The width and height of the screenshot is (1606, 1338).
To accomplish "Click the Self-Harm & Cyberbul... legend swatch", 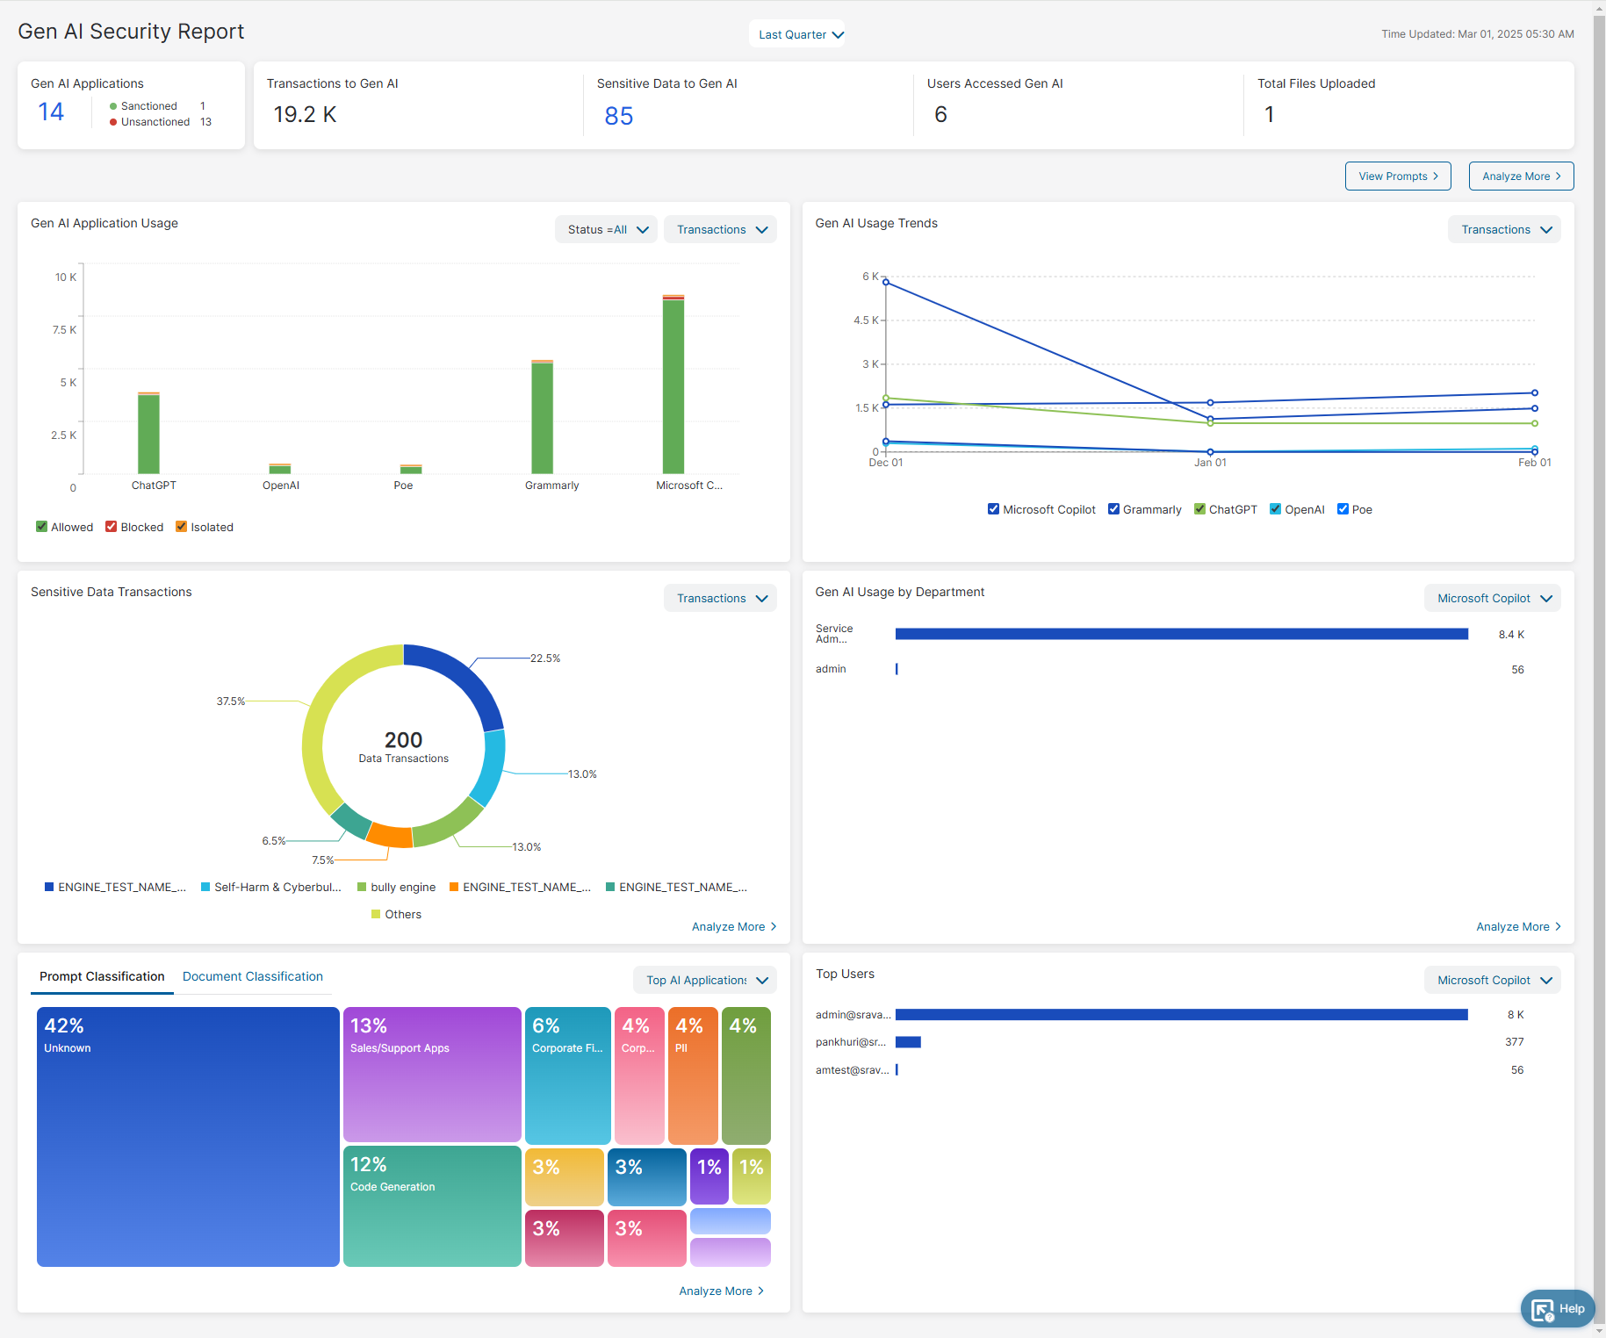I will [x=205, y=887].
